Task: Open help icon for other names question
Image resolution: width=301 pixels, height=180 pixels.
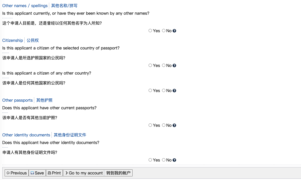Action: 174,31
